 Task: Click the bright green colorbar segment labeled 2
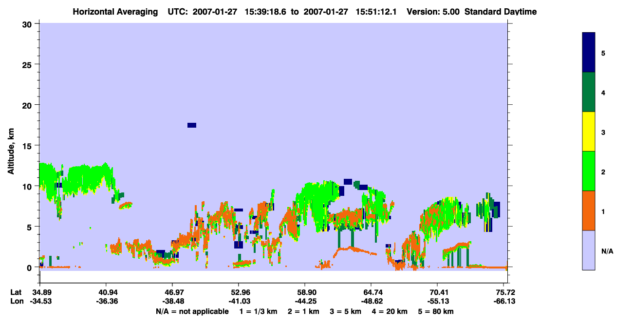tap(589, 171)
